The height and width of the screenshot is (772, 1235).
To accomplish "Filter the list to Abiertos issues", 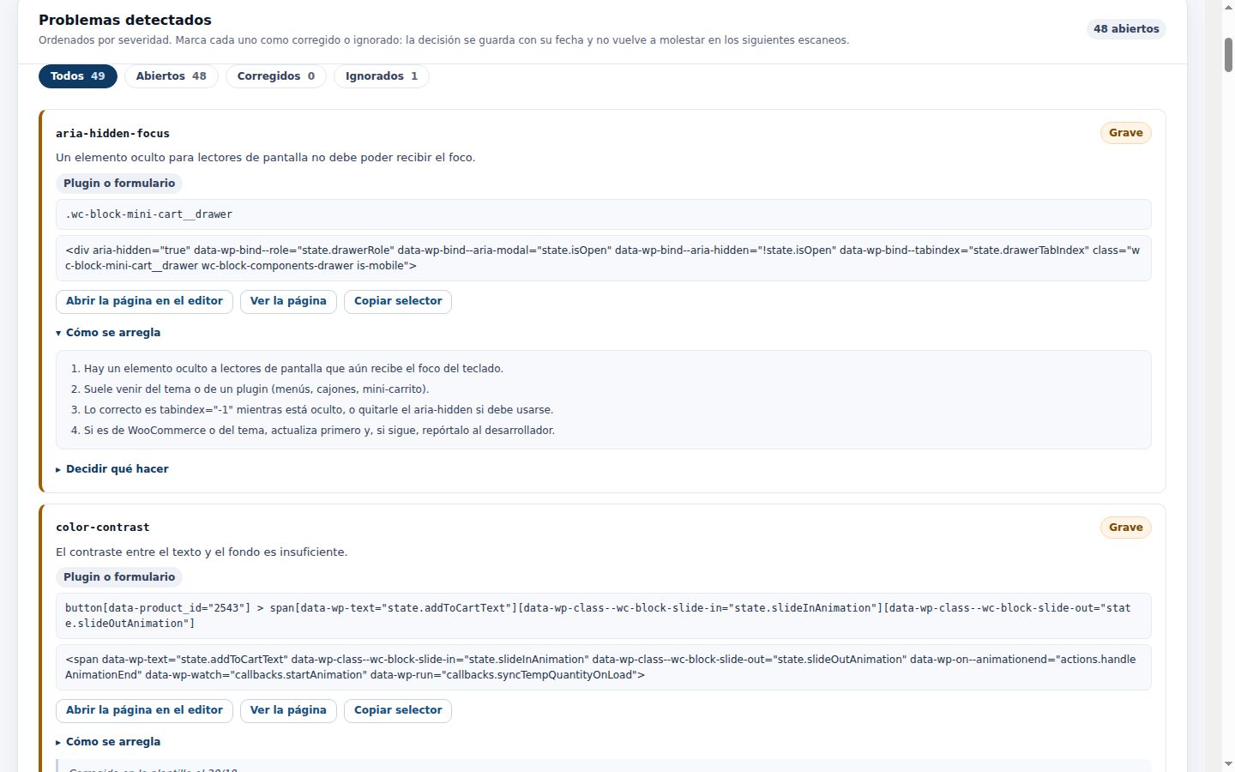I will pos(172,76).
